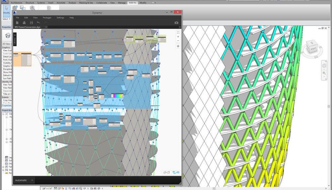332x190 pixels.
Task: Click the color range gradient node
Action: click(x=117, y=96)
